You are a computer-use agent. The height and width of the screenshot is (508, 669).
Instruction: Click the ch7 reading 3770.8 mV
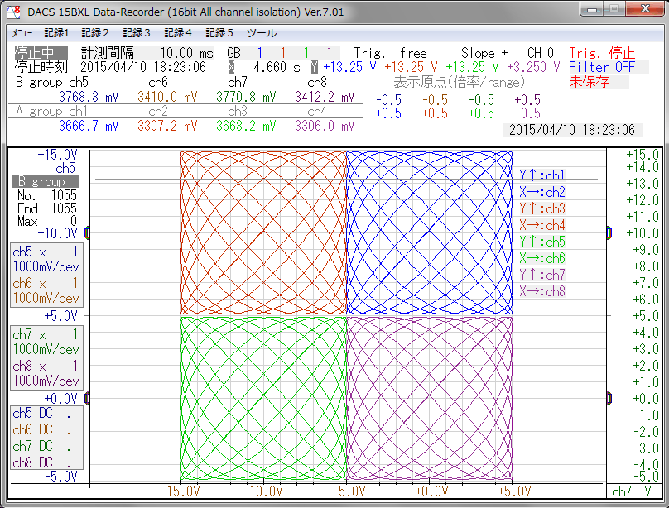tap(246, 97)
